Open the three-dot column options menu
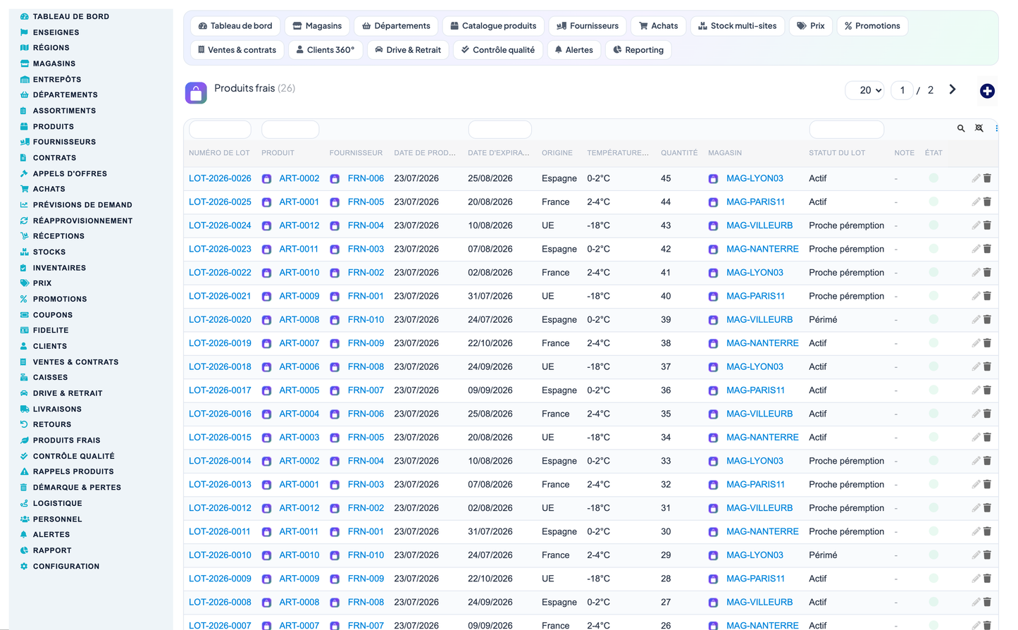Screen dimensions: 1018x630 tap(996, 128)
